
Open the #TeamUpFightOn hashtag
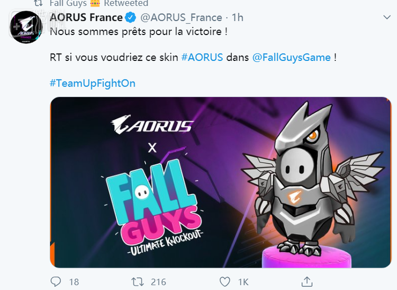93,83
